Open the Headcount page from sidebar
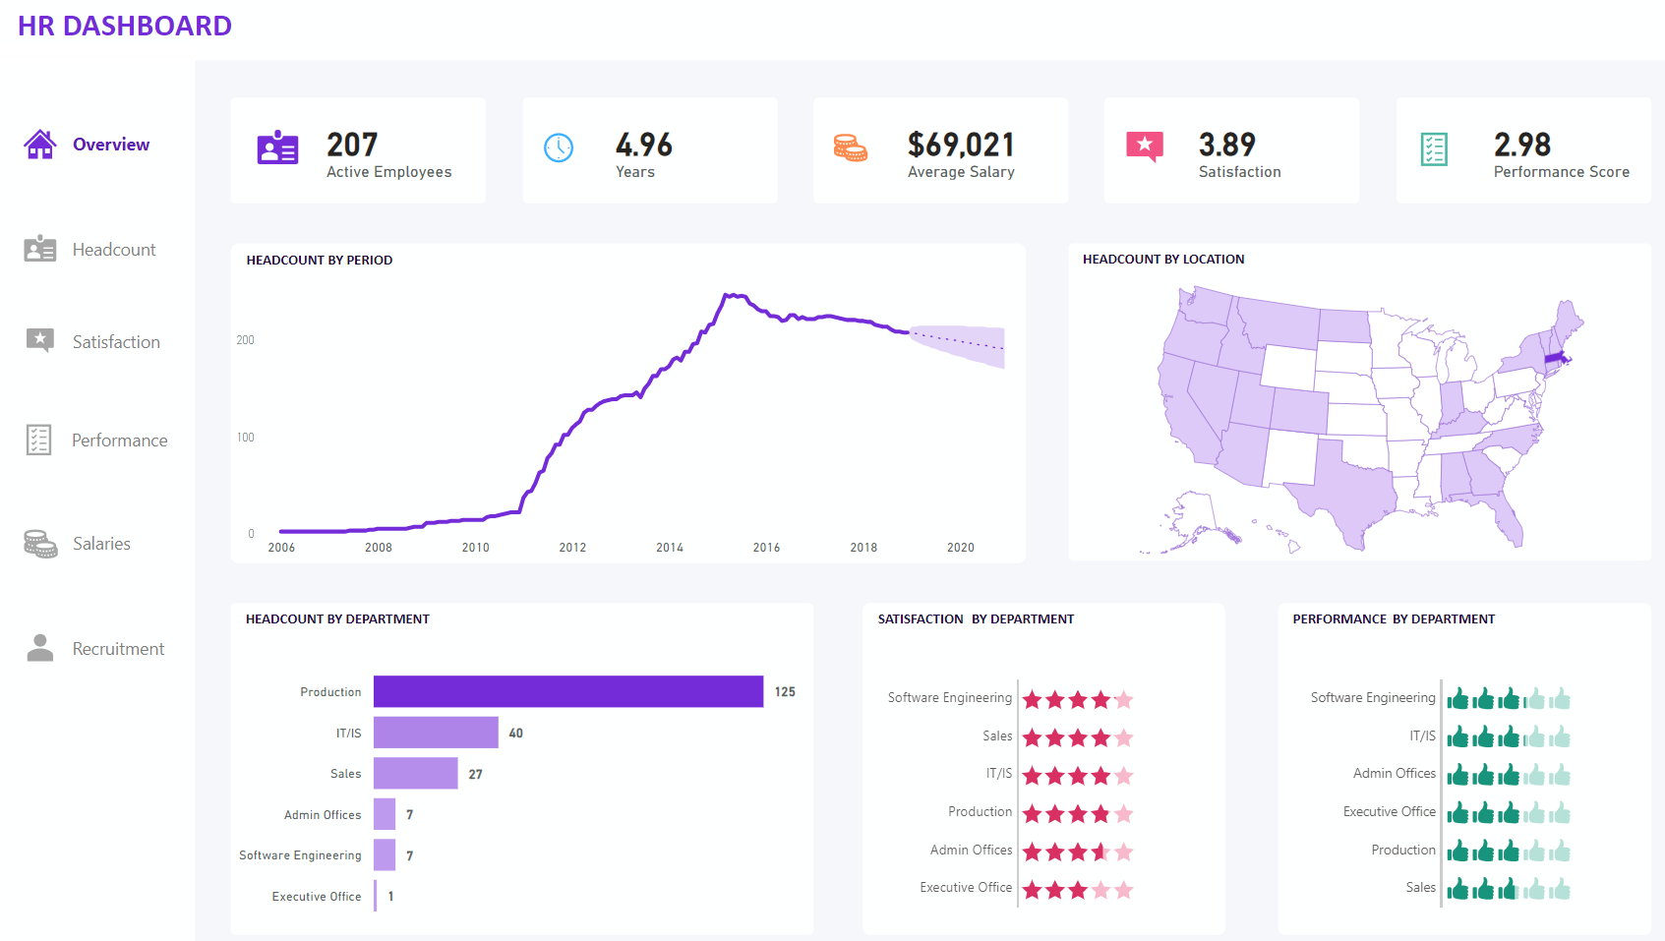The width and height of the screenshot is (1665, 941). pos(114,250)
